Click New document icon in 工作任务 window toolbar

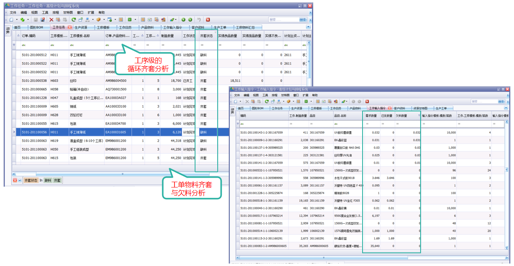tap(11, 20)
